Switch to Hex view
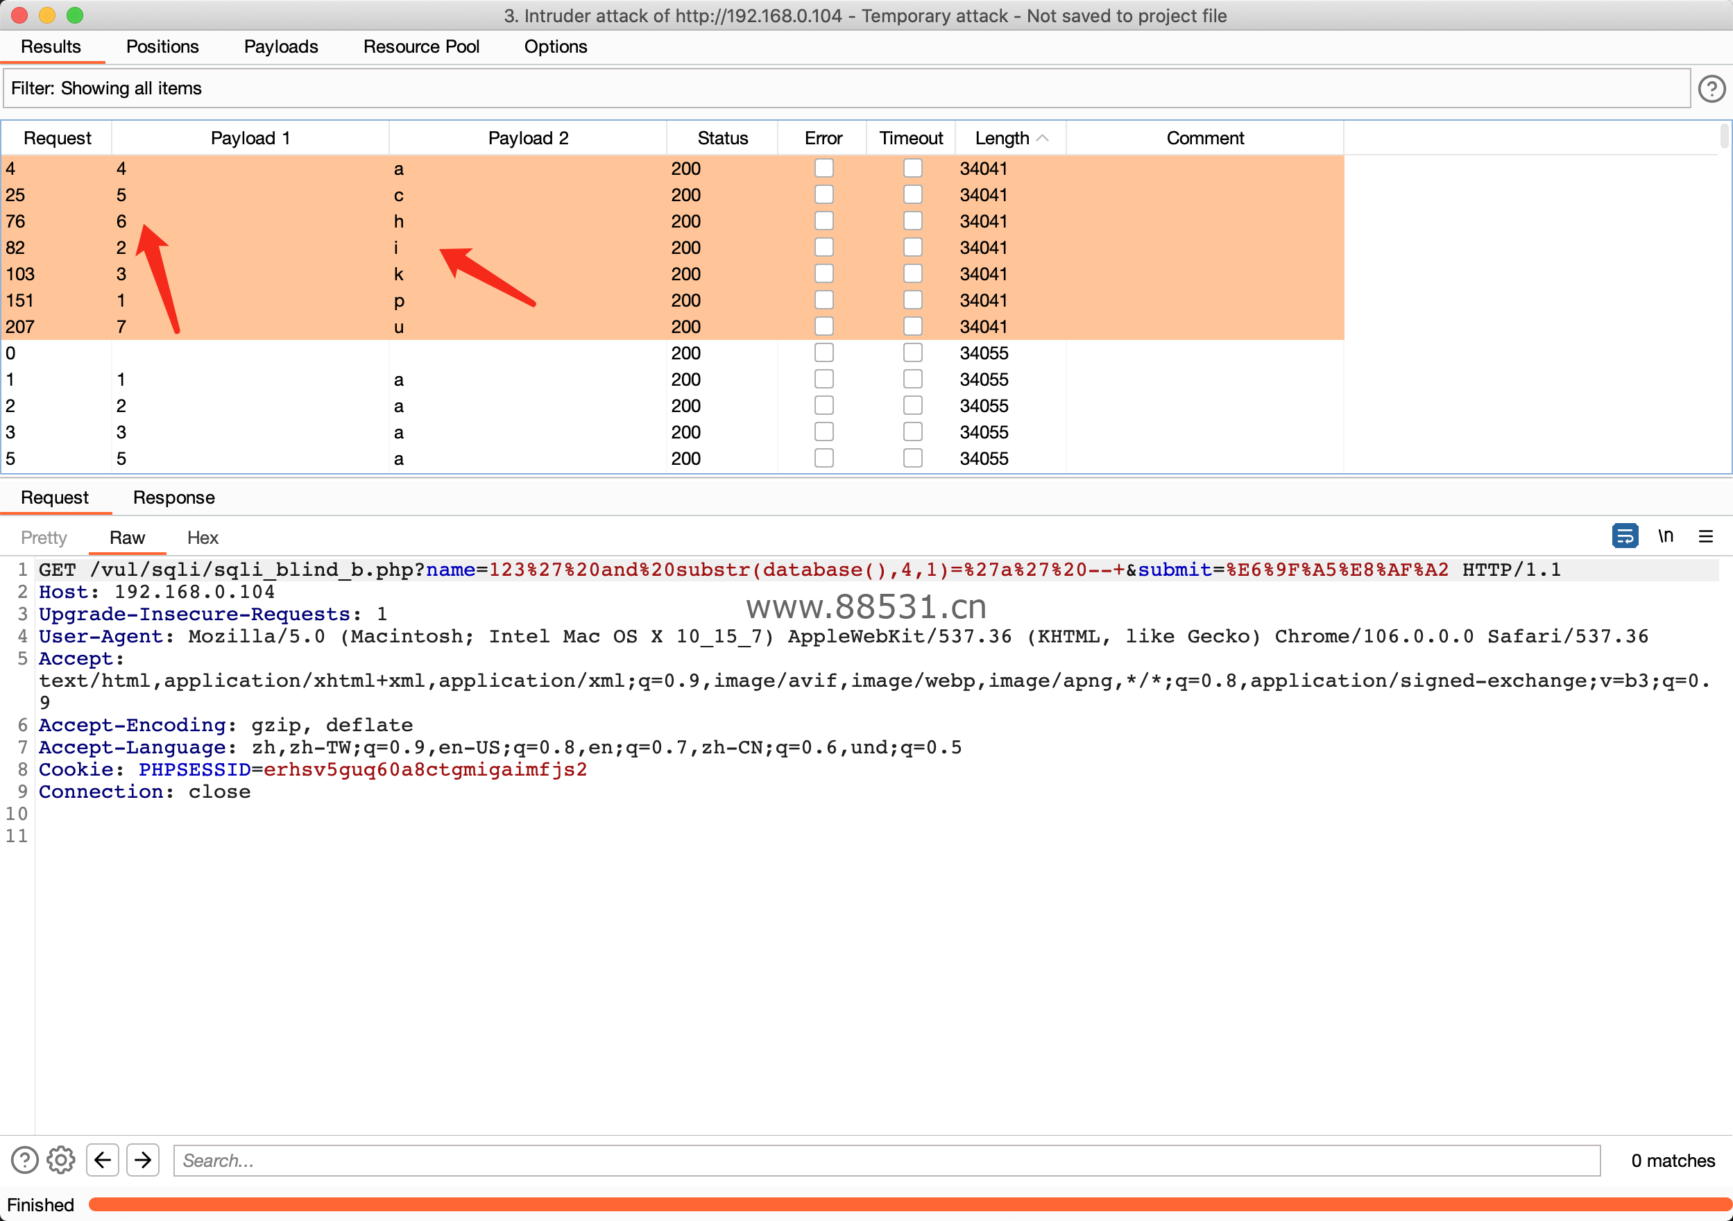This screenshot has height=1221, width=1733. click(x=203, y=537)
